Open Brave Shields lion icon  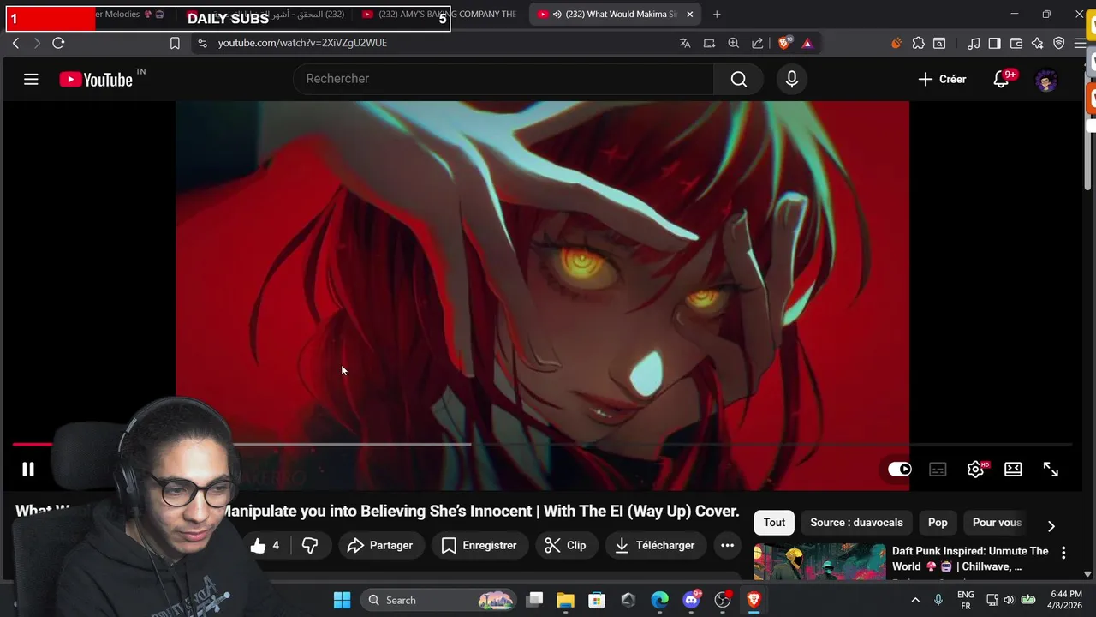tap(785, 43)
